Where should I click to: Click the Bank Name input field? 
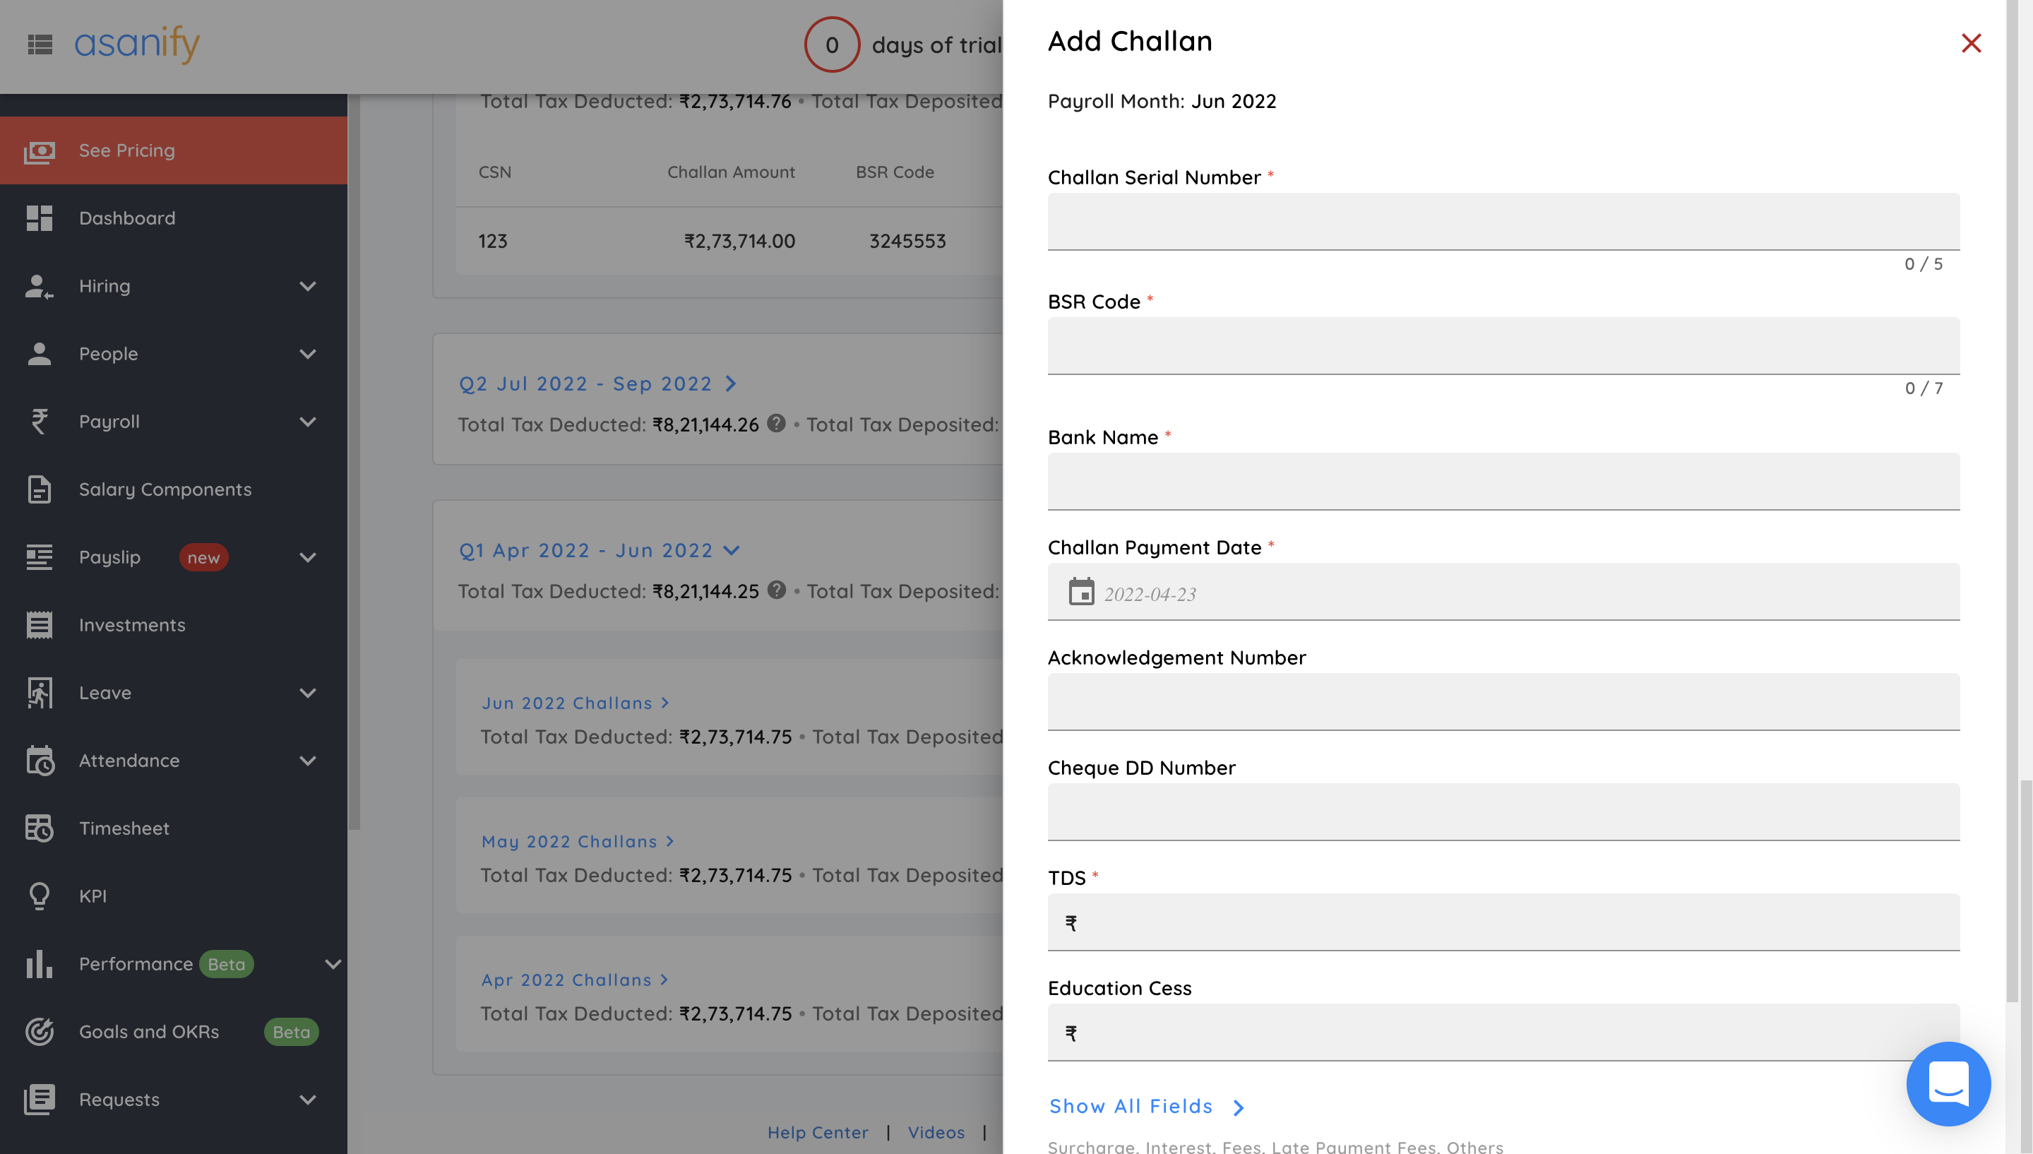pyautogui.click(x=1503, y=481)
